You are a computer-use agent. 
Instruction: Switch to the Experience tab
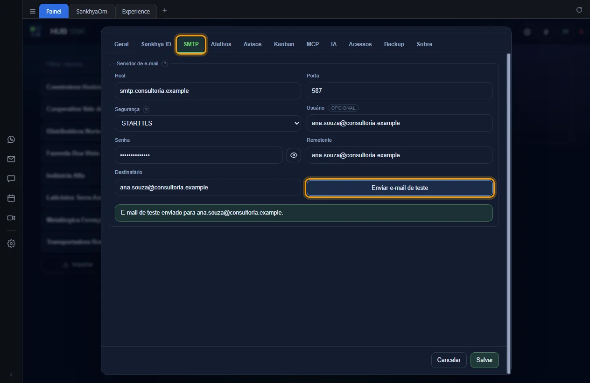coord(136,11)
